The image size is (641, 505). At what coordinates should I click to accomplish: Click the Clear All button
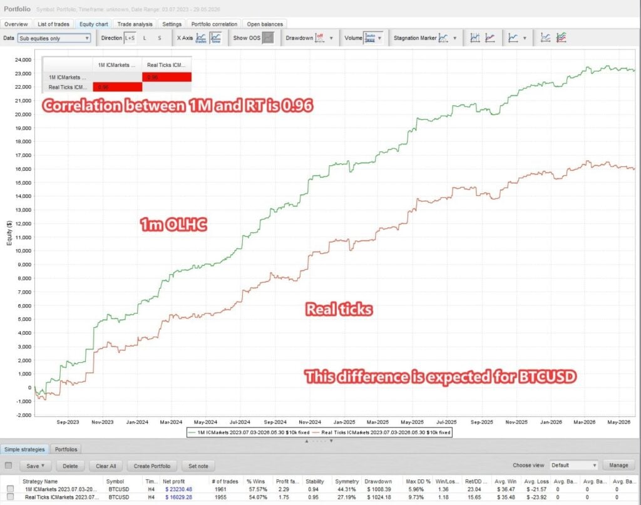(x=106, y=466)
